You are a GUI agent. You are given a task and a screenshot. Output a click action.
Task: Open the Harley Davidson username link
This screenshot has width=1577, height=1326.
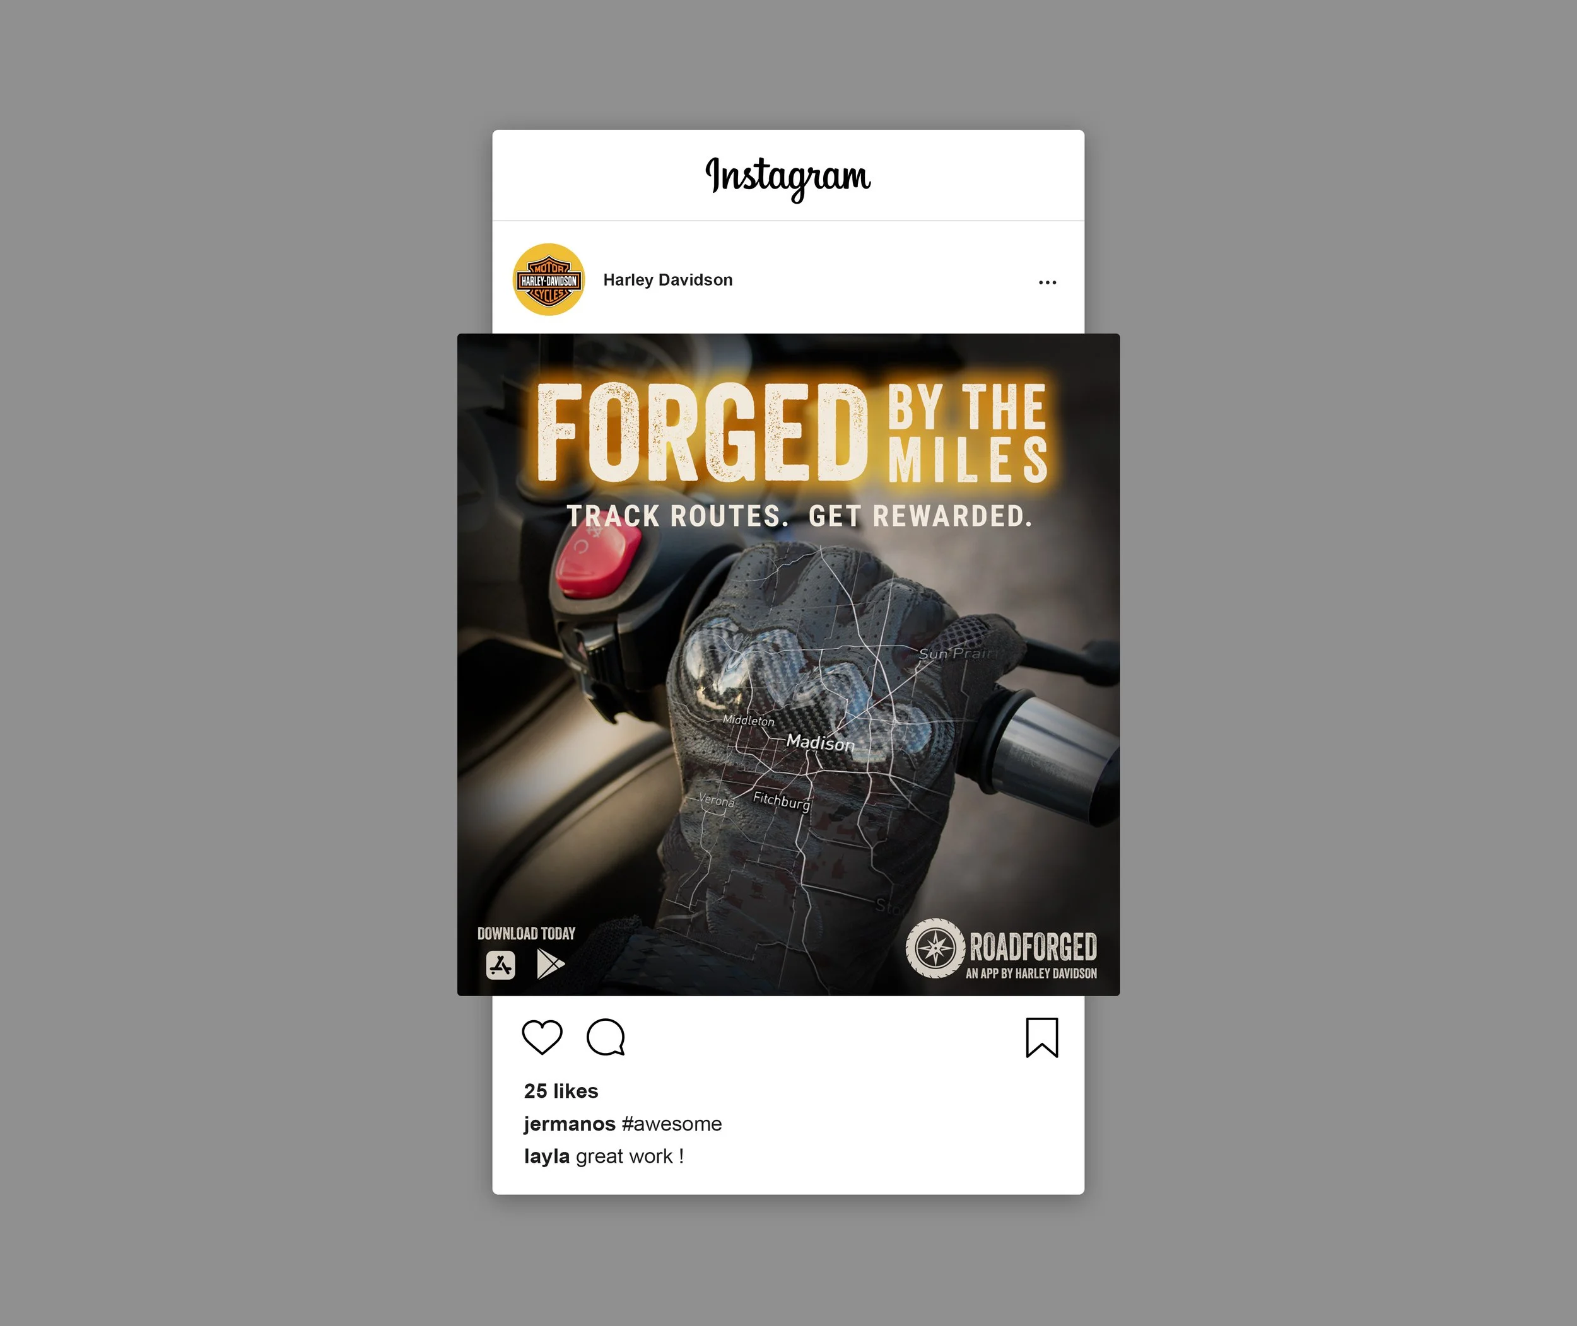[668, 279]
